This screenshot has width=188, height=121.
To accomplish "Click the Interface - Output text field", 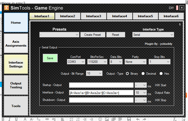I will tap(101, 93).
